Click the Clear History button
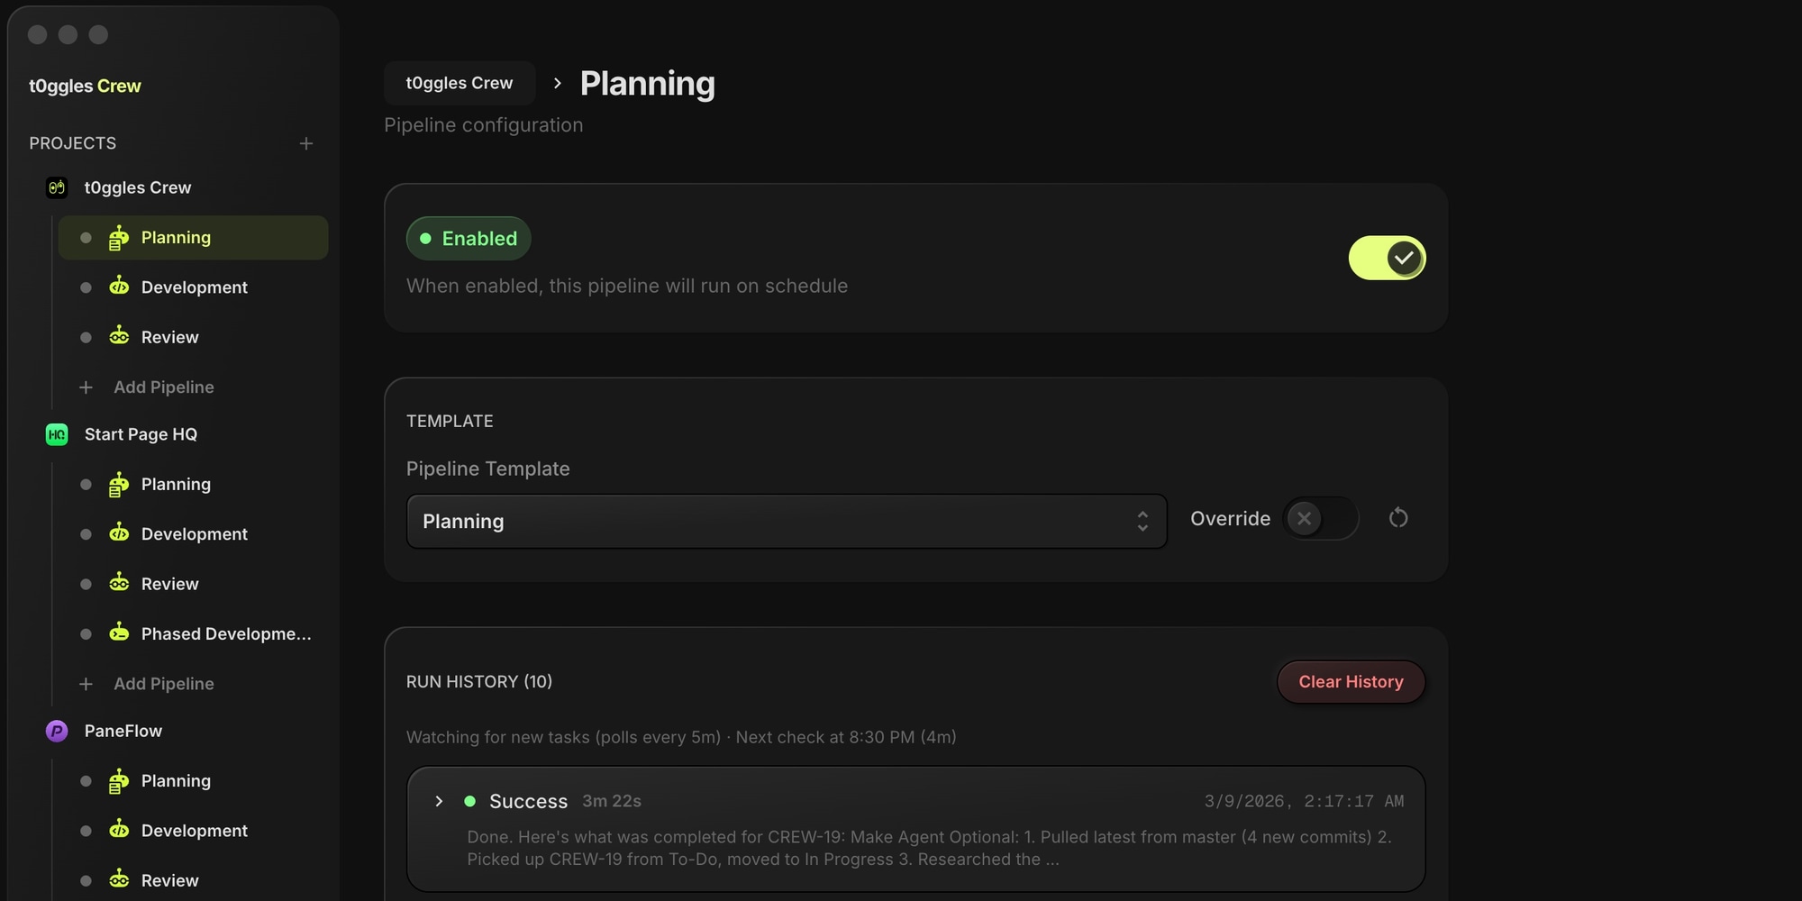The image size is (1802, 901). point(1350,682)
